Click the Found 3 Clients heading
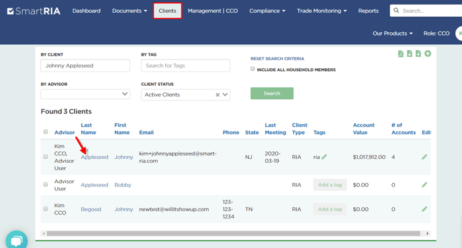 [66, 111]
